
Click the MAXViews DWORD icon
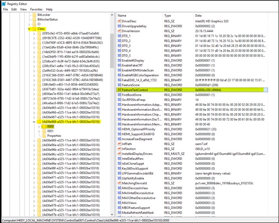click(x=119, y=203)
